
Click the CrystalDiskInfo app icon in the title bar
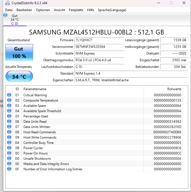[8, 3]
